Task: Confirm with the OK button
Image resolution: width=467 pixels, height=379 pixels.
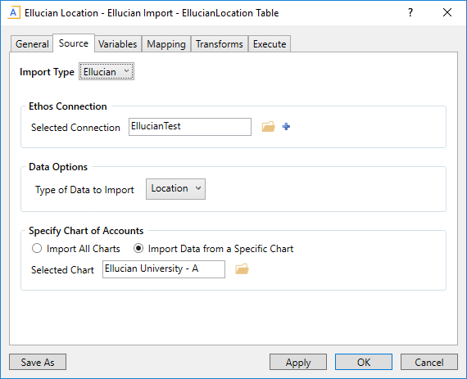Action: [x=364, y=362]
